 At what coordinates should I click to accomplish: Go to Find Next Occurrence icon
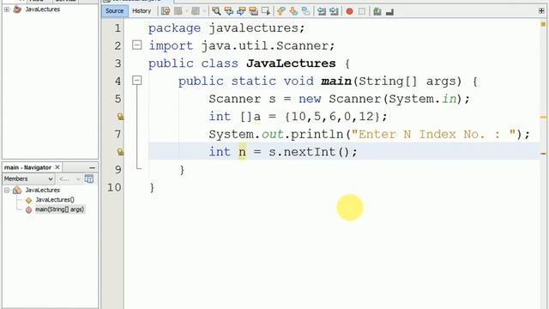(x=241, y=11)
